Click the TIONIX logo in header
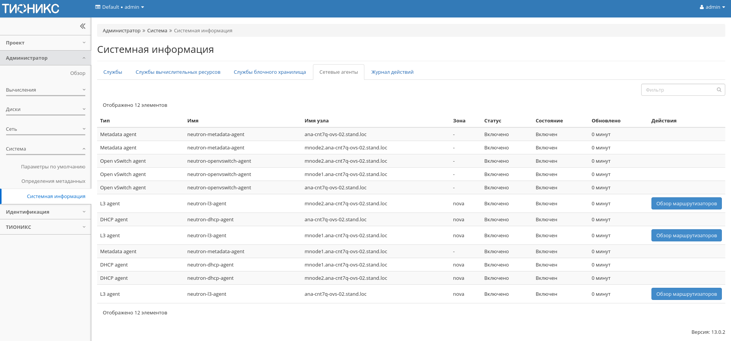 [x=30, y=8]
